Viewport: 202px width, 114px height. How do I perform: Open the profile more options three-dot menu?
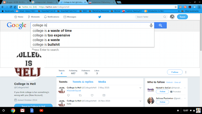pos(186,72)
